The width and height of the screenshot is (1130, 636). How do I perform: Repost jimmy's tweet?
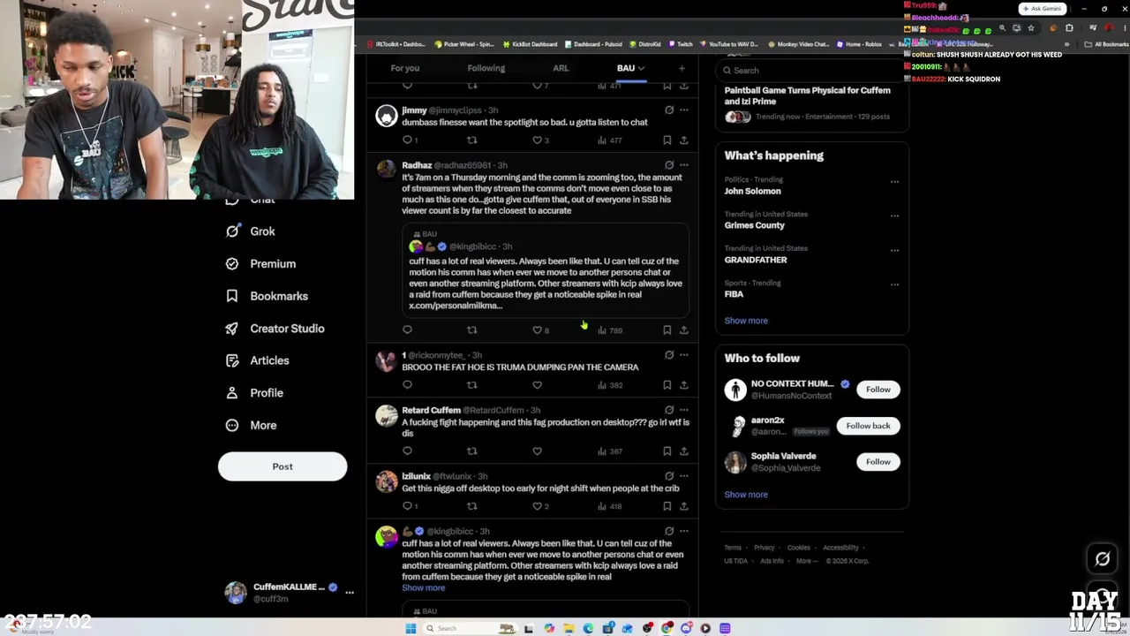point(472,140)
